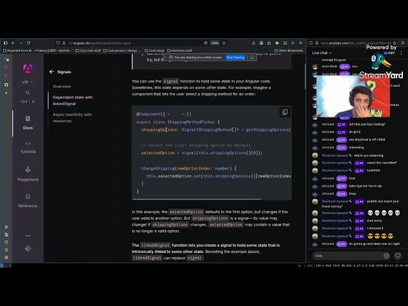Go back with the browser back arrow
This screenshot has width=408, height=306.
tap(13, 43)
